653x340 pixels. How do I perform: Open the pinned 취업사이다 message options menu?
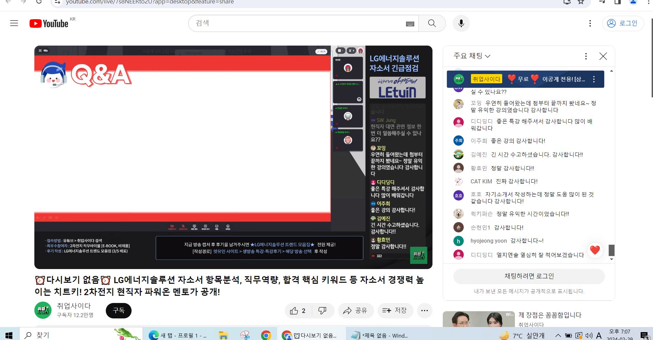(x=594, y=79)
